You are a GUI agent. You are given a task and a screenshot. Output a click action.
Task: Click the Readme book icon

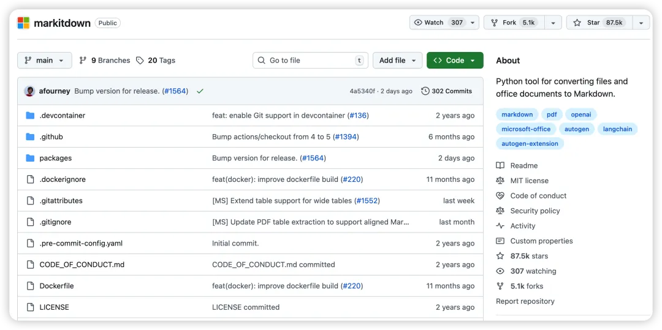point(500,165)
